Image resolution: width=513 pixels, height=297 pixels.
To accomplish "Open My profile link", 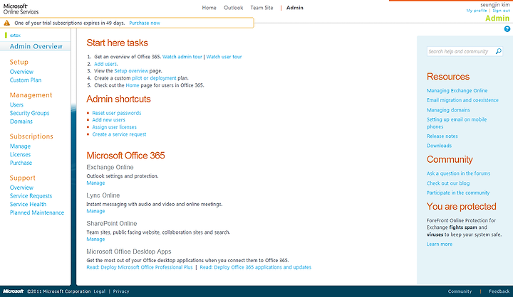I will tap(477, 11).
